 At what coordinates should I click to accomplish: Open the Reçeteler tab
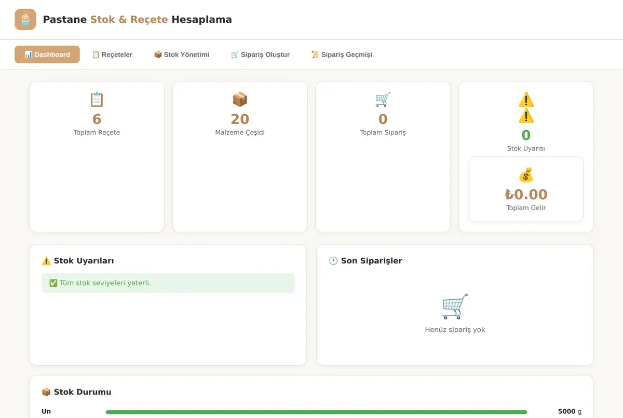pyautogui.click(x=112, y=54)
